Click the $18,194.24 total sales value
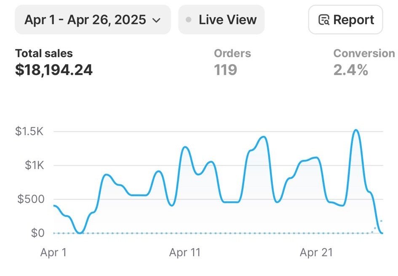398x276 pixels. point(54,69)
